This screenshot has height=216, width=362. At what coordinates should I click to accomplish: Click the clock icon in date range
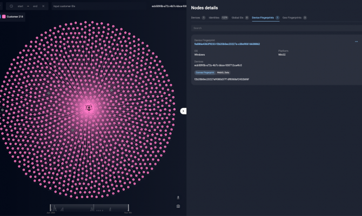(x=11, y=6)
